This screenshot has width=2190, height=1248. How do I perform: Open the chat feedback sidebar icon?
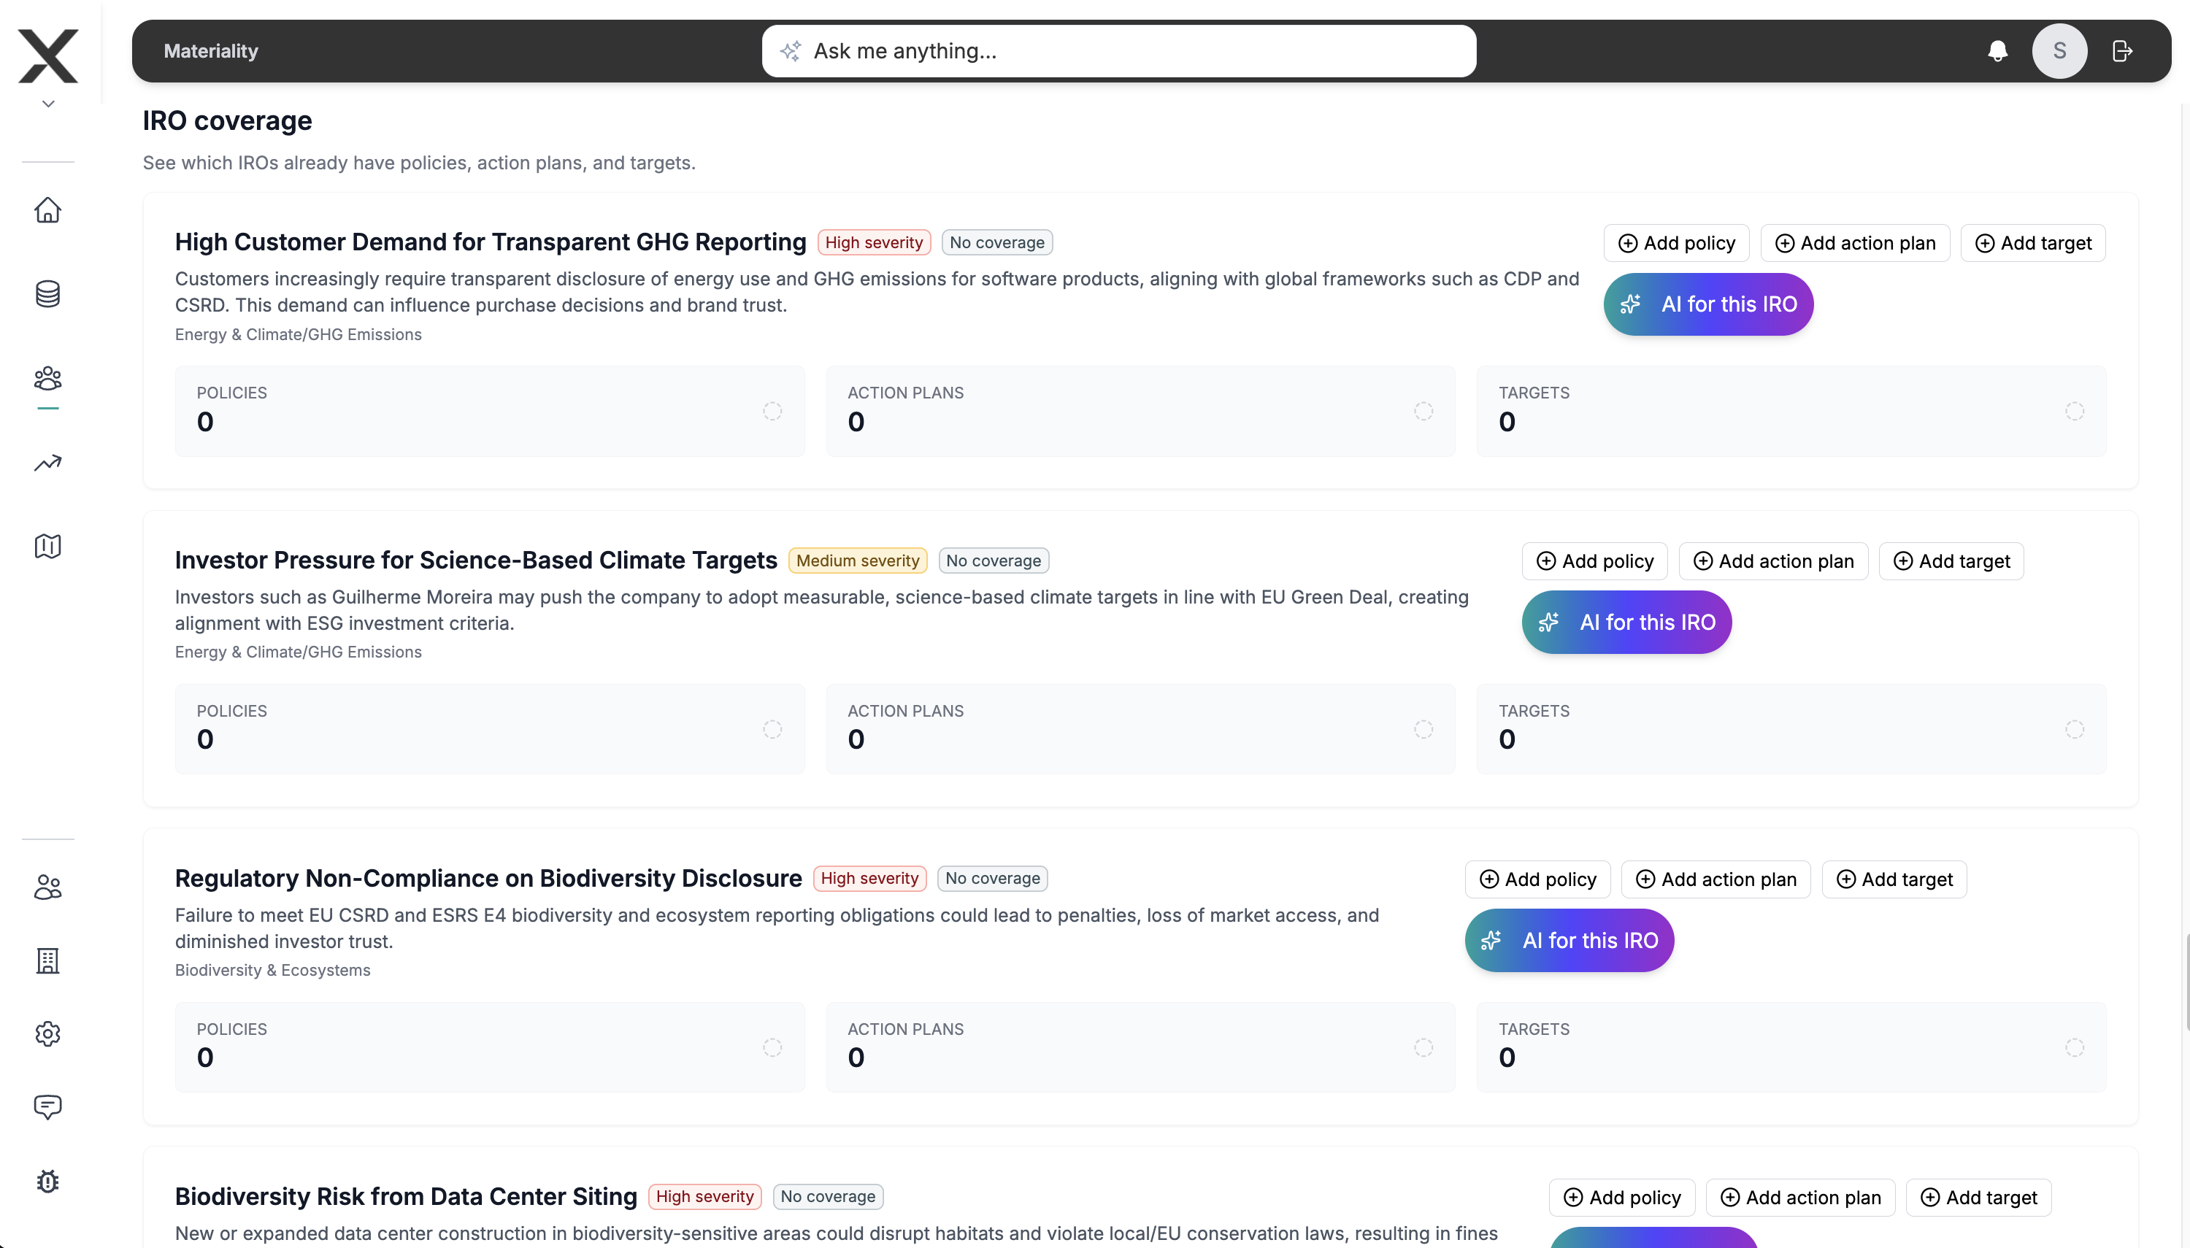(x=48, y=1106)
